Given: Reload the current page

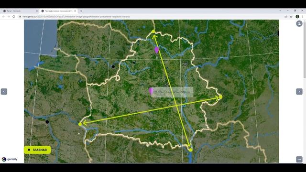Looking at the screenshot, I should coord(14,17).
